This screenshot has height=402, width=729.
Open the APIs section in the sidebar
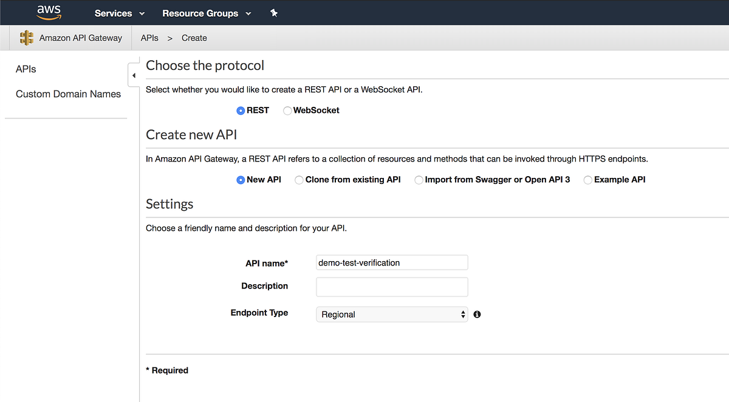[x=26, y=69]
